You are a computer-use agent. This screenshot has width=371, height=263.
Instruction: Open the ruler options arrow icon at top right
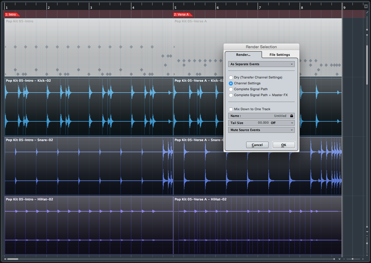(x=366, y=6)
